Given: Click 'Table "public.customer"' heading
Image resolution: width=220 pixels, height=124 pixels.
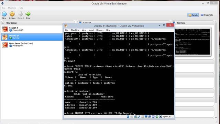Looking at the screenshot, I should (89, 94).
